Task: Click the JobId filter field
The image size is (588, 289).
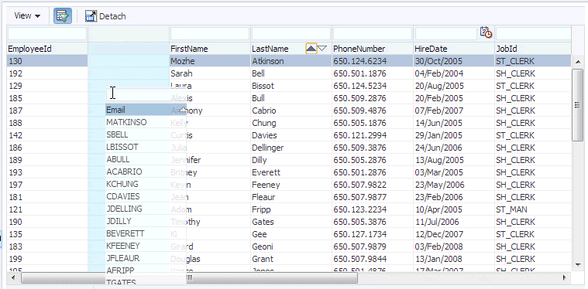Action: (533, 34)
